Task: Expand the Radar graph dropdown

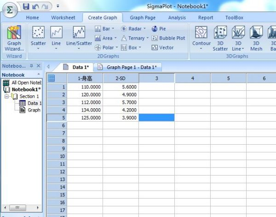Action: point(133,29)
